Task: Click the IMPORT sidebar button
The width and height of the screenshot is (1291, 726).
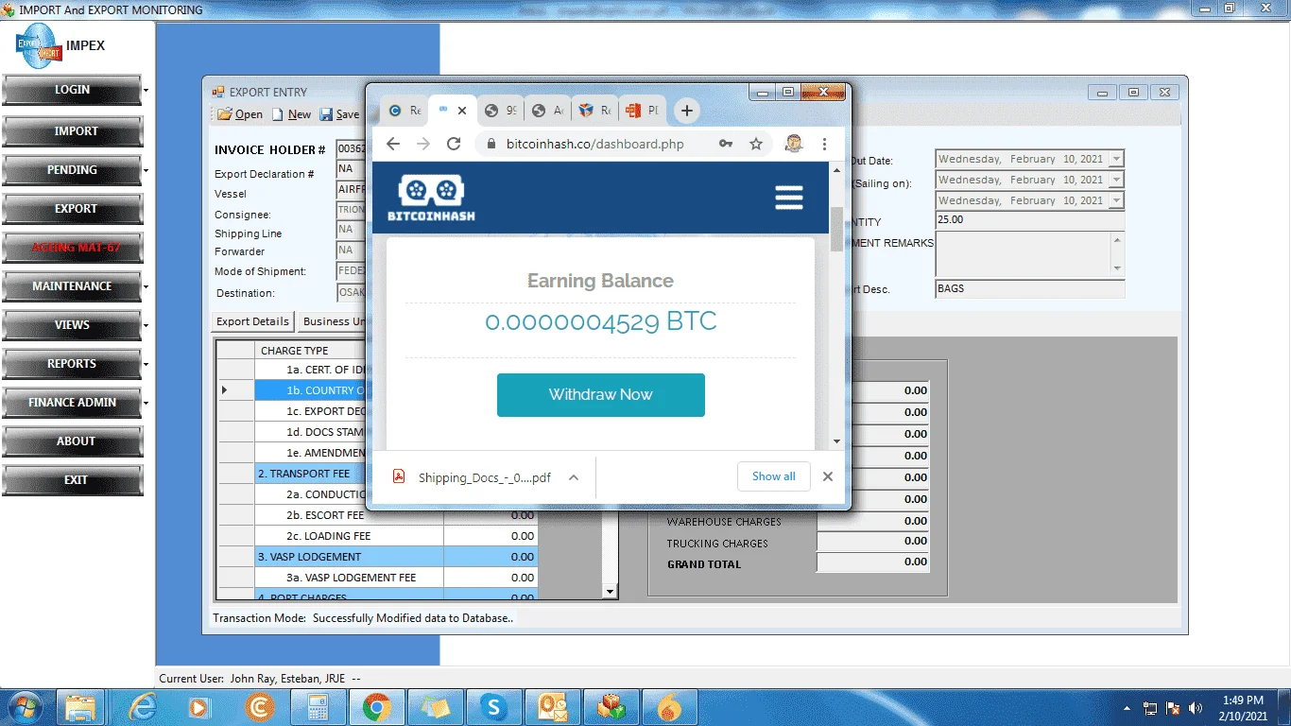Action: [72, 131]
